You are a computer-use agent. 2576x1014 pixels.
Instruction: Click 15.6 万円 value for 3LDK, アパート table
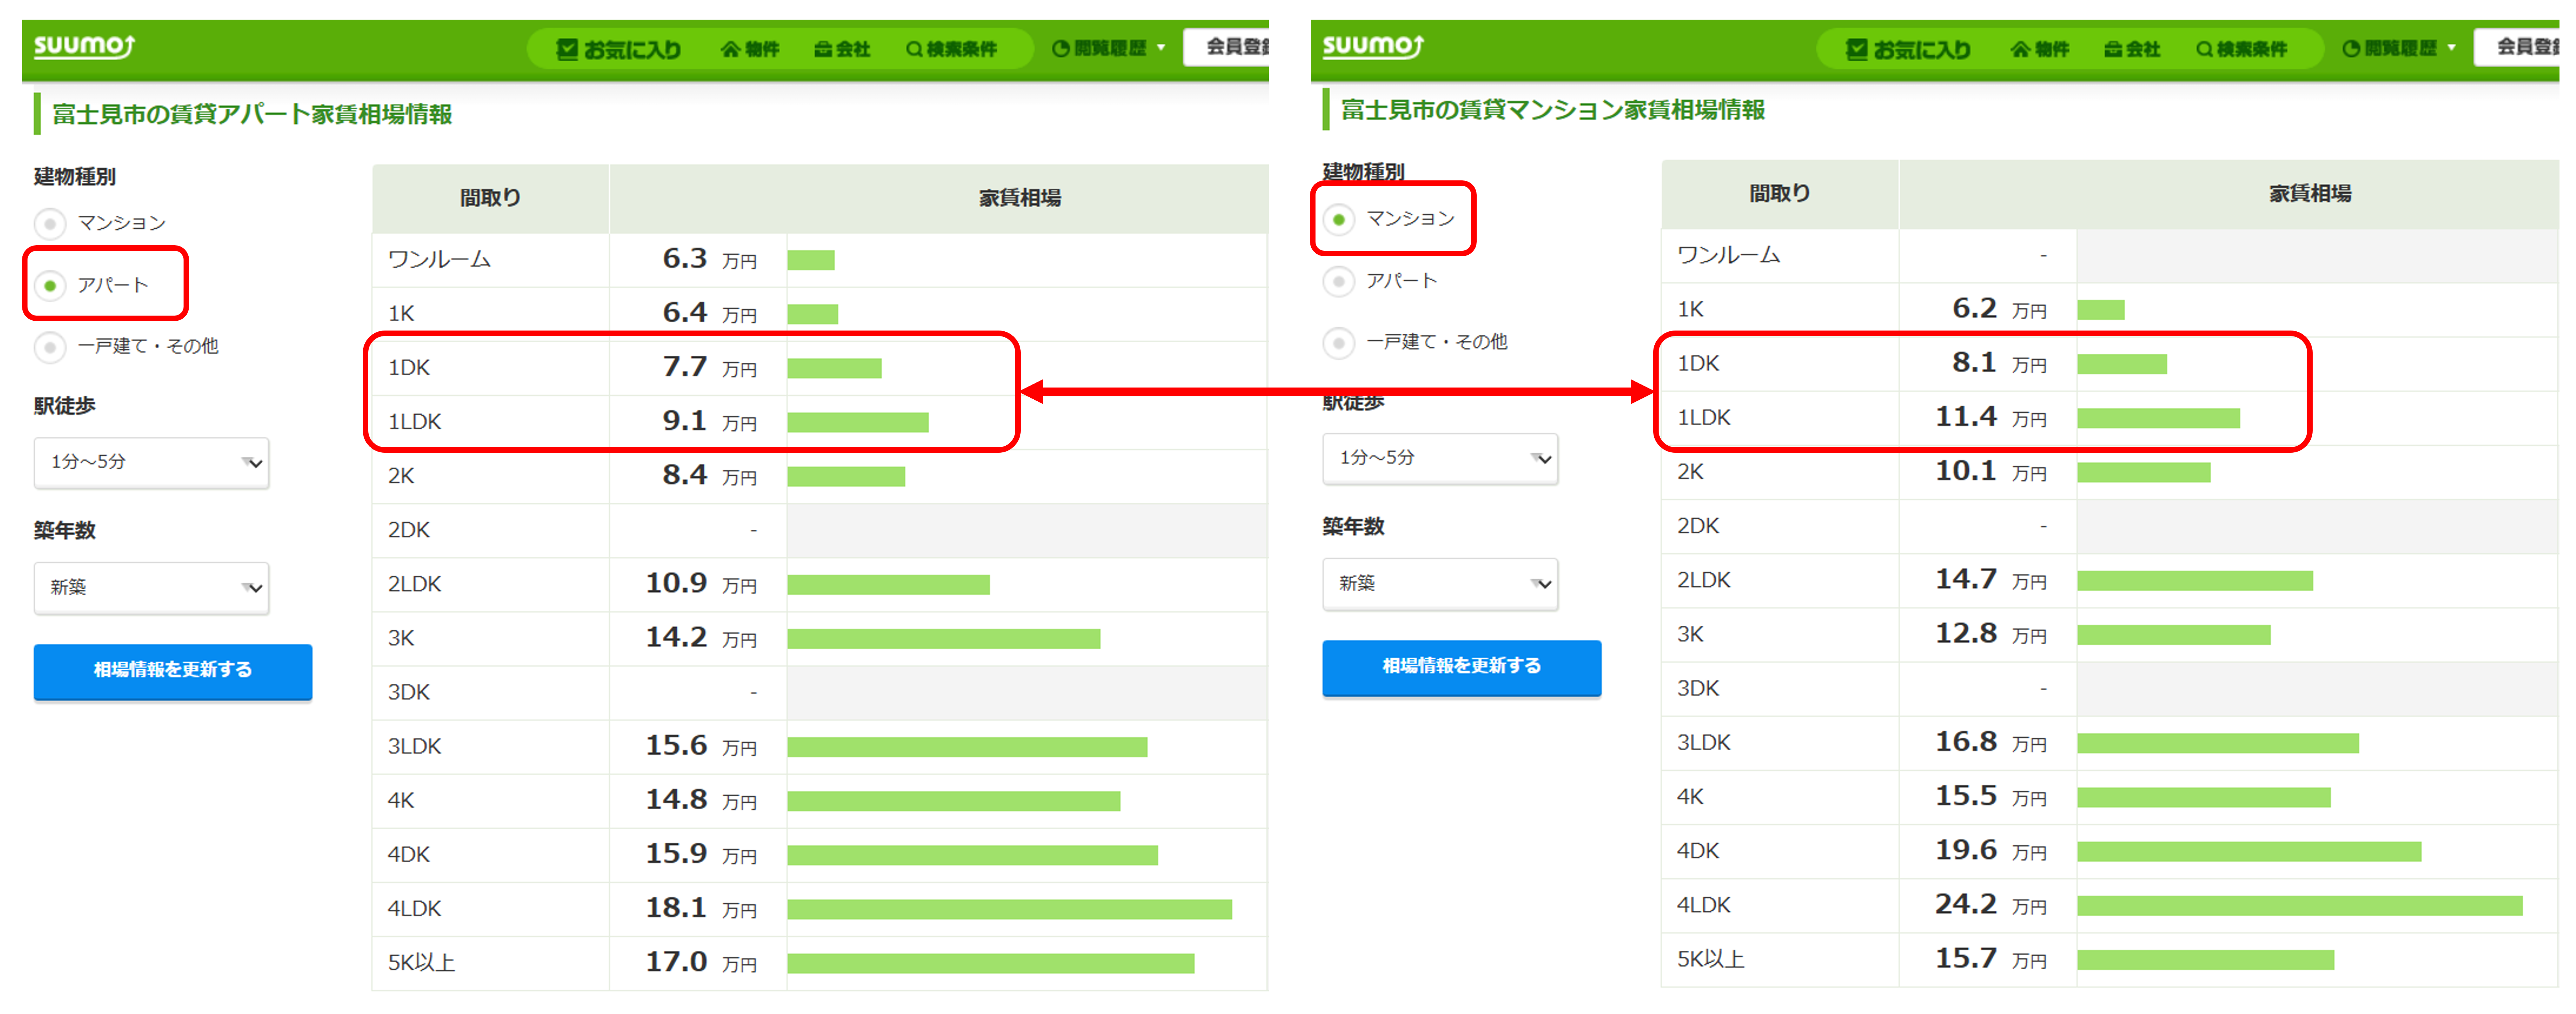(x=701, y=746)
